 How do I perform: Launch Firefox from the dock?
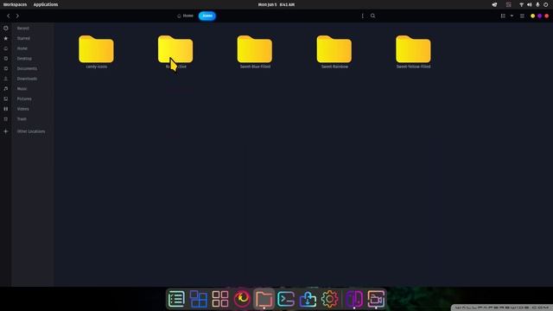(242, 299)
